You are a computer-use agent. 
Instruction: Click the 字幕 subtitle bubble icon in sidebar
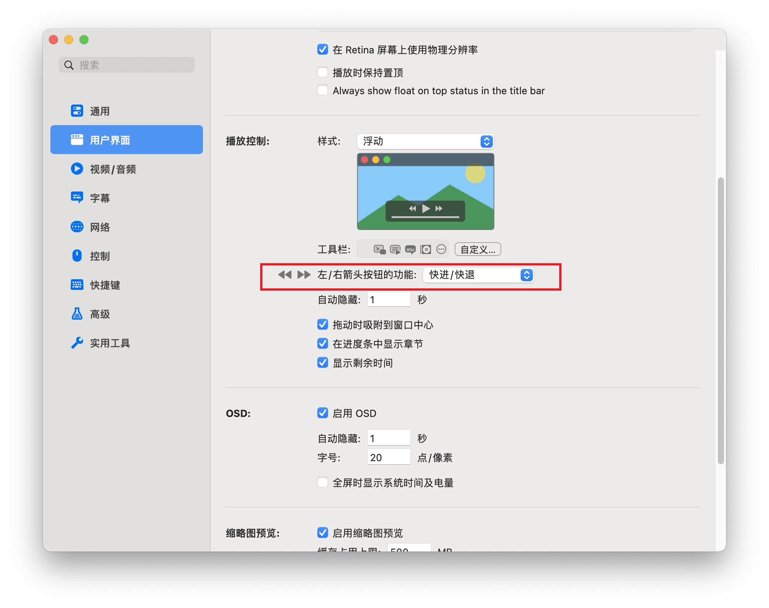pos(77,198)
